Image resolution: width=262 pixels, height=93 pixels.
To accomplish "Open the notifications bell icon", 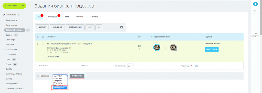I will coord(255,4).
